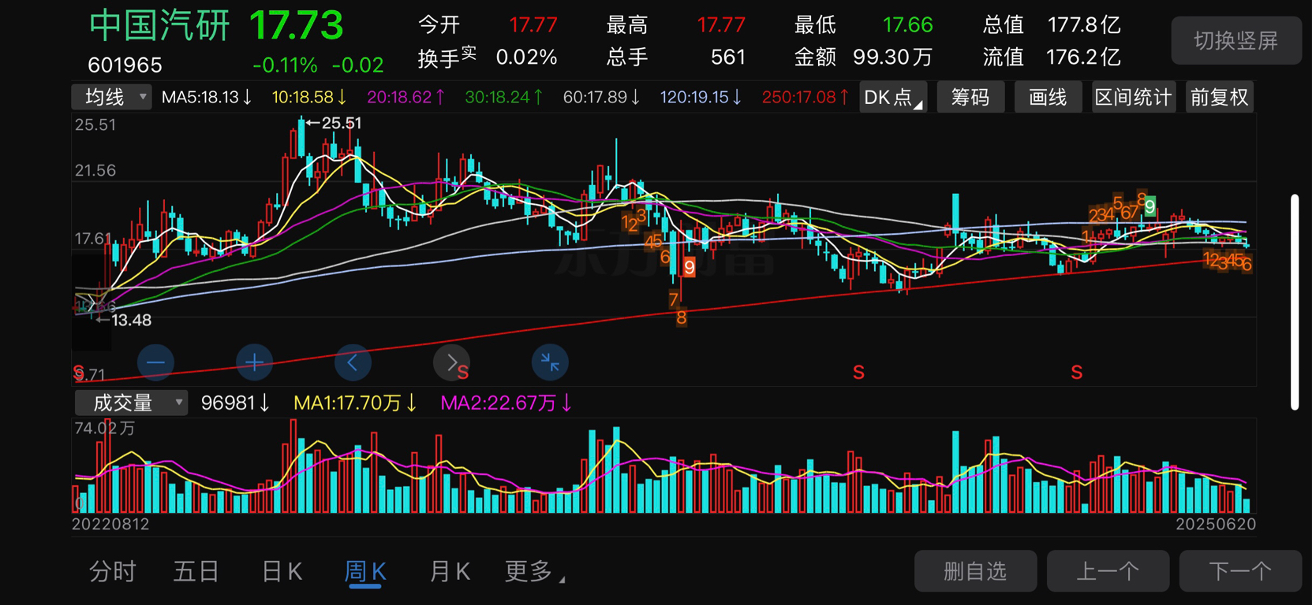Click the vertical scrollbar on right edge

click(1295, 302)
